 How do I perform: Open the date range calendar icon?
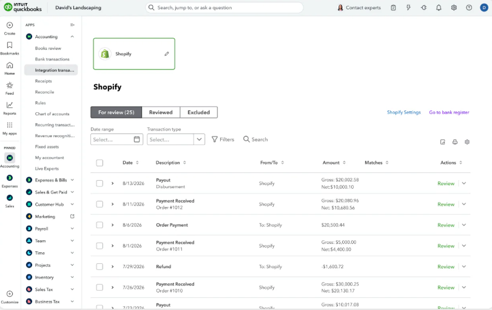click(x=137, y=140)
